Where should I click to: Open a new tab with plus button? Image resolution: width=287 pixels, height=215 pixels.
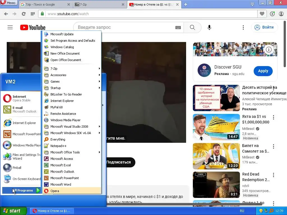click(186, 4)
